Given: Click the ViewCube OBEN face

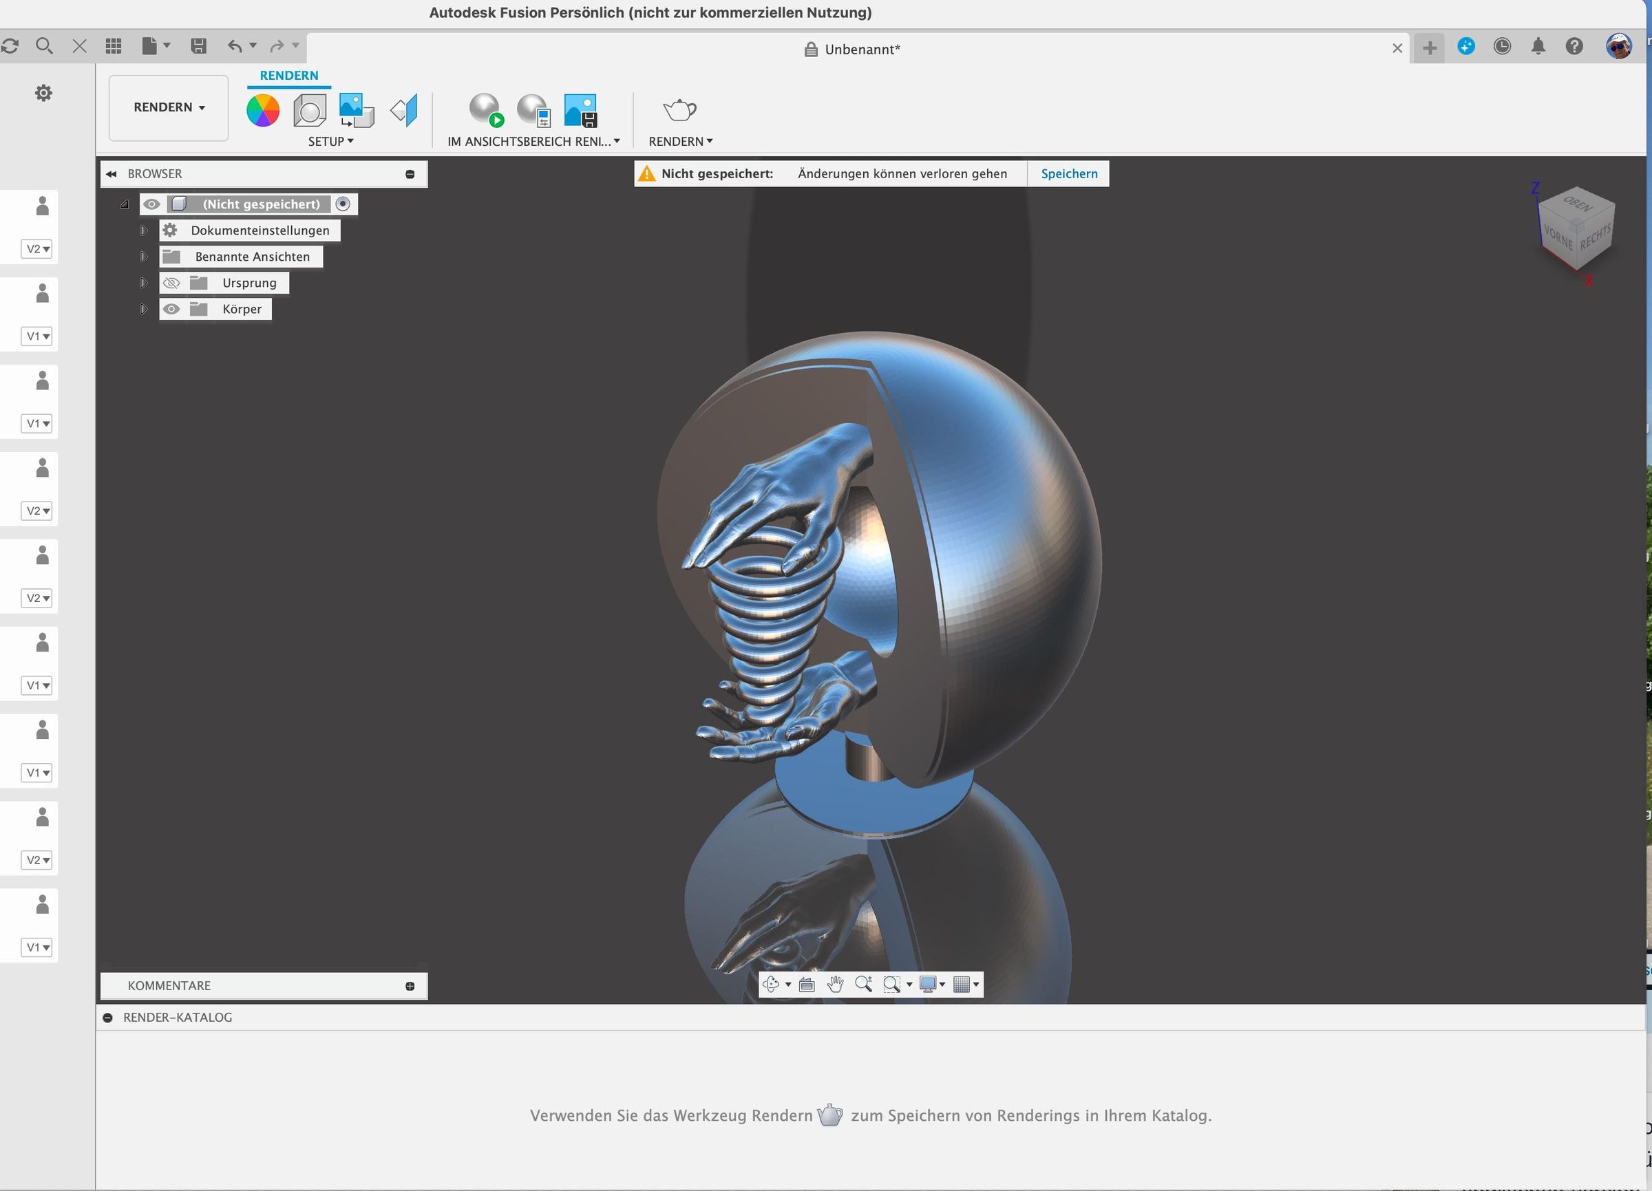Looking at the screenshot, I should coord(1578,204).
